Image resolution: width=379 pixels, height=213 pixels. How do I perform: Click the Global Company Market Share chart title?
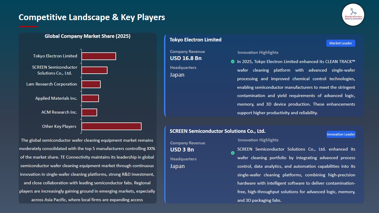point(87,36)
